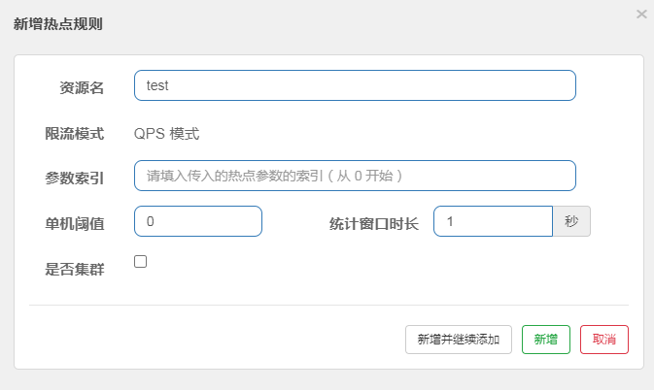Click the divider line above the footer buttons
Viewport: 654px width, 390px height.
(x=328, y=305)
